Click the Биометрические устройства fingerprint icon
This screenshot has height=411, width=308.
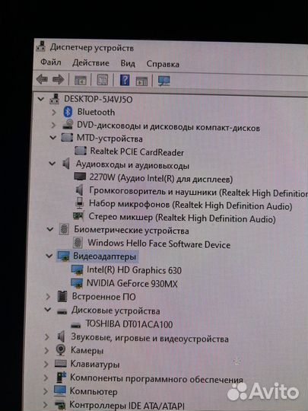click(x=64, y=230)
